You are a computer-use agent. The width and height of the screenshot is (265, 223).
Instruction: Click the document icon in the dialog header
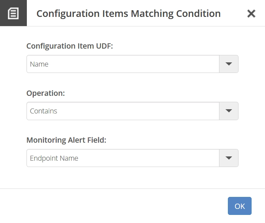pos(13,13)
